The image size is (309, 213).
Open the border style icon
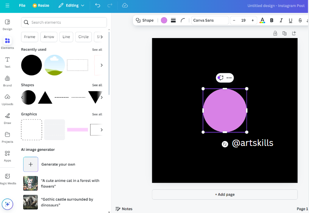(x=173, y=20)
